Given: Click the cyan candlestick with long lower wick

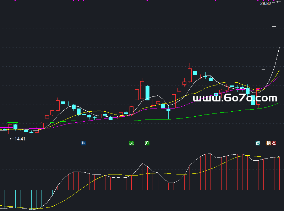Looking at the screenshot, I should [168, 110].
